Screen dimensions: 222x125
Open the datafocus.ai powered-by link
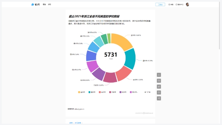pyautogui.click(x=144, y=113)
